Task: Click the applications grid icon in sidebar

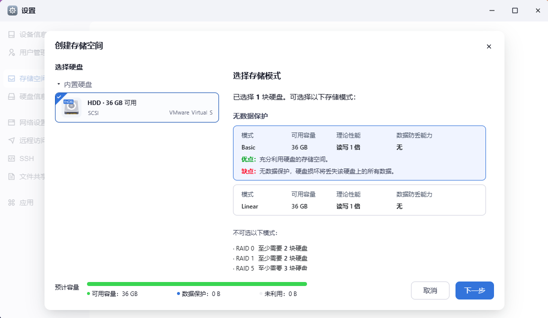Action: point(11,202)
